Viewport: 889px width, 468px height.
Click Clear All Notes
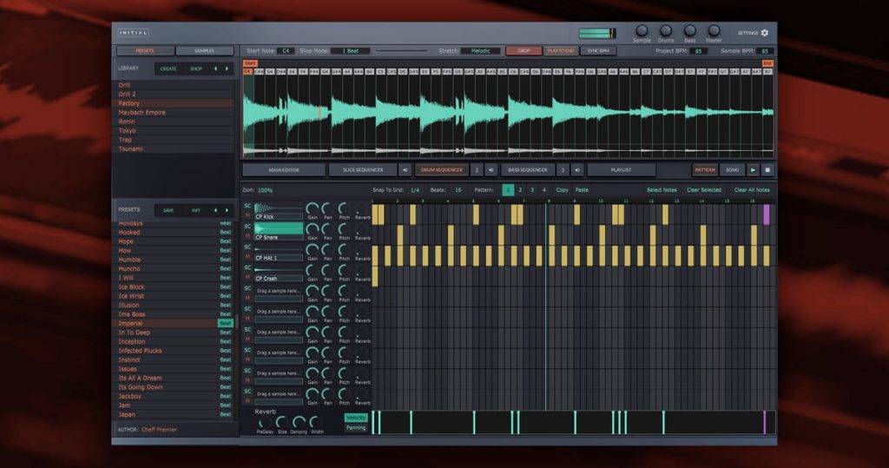click(752, 190)
